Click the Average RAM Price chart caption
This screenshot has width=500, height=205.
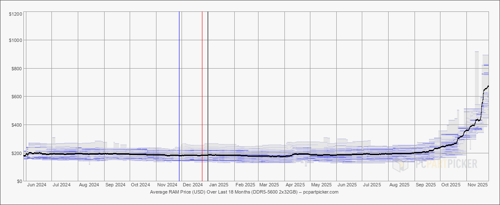pyautogui.click(x=244, y=192)
